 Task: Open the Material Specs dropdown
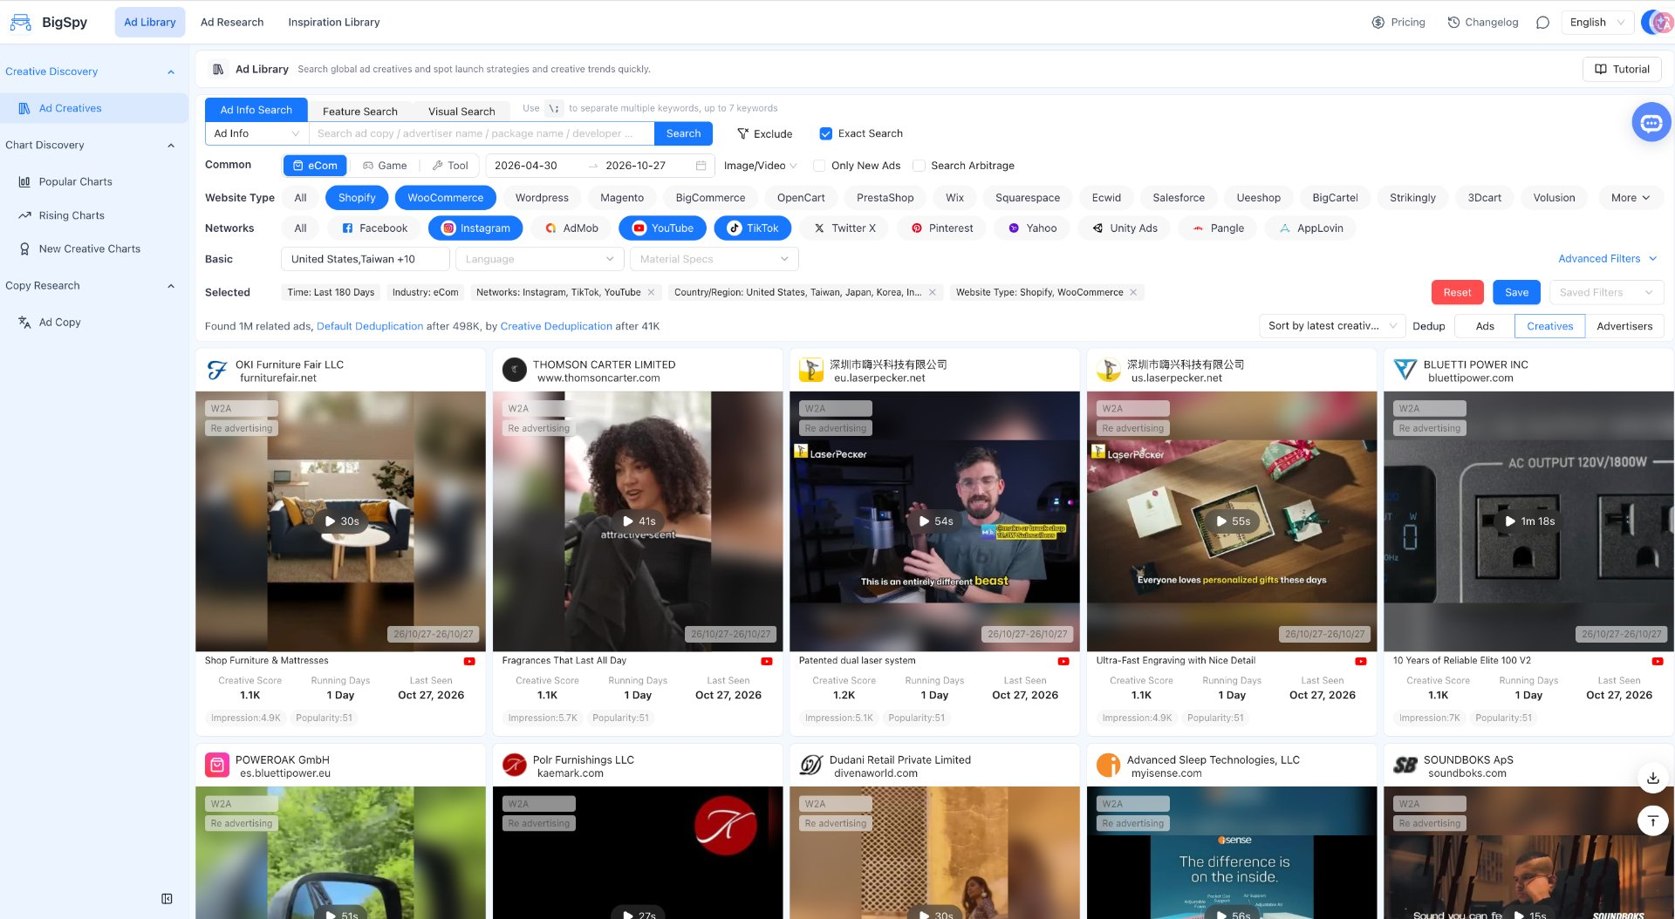tap(714, 259)
